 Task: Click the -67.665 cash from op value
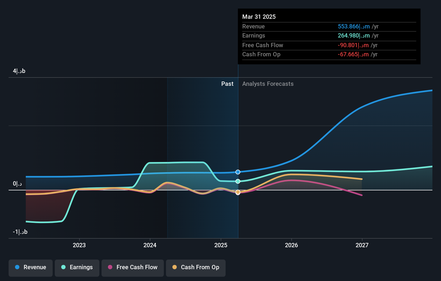pos(353,54)
